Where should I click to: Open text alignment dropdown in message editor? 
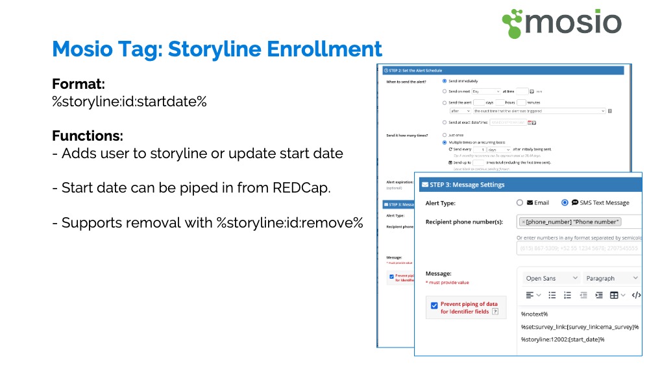tap(533, 295)
